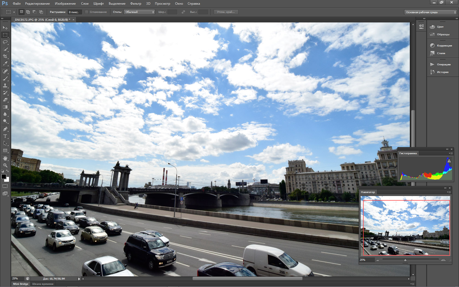Screen dimensions: 459x287
Task: Click the Растушевка feather input field
Action: click(x=75, y=12)
